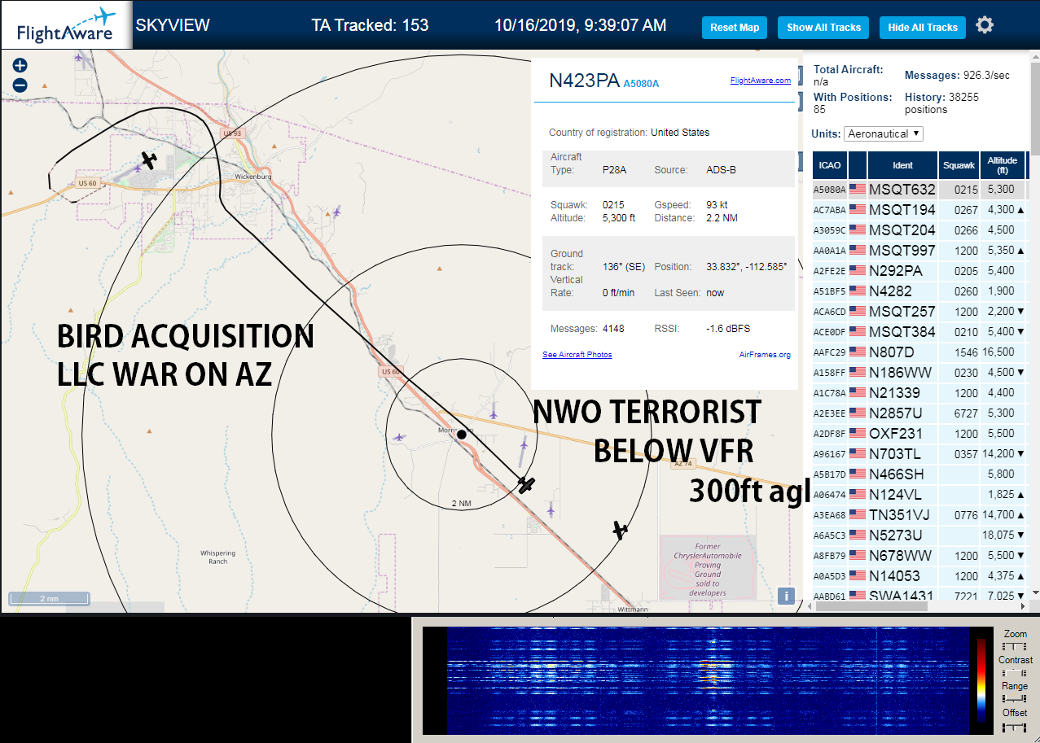The height and width of the screenshot is (743, 1040).
Task: Click the AC7ABA ICAO cell
Action: (830, 210)
